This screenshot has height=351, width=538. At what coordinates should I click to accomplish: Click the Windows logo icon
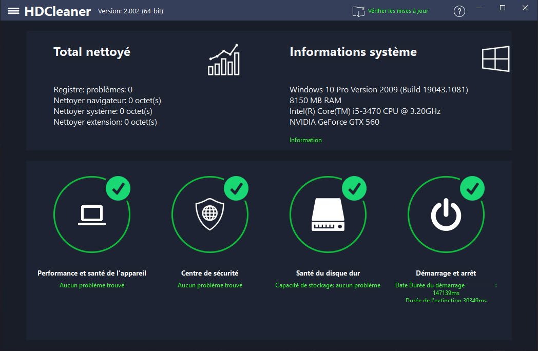[496, 59]
